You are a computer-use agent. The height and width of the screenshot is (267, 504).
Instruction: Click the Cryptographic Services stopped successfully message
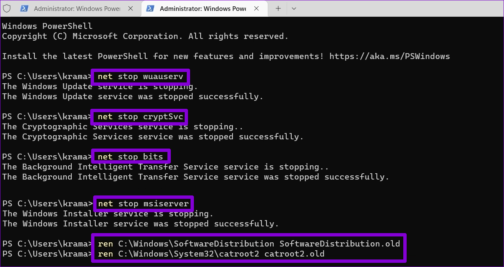click(x=153, y=137)
